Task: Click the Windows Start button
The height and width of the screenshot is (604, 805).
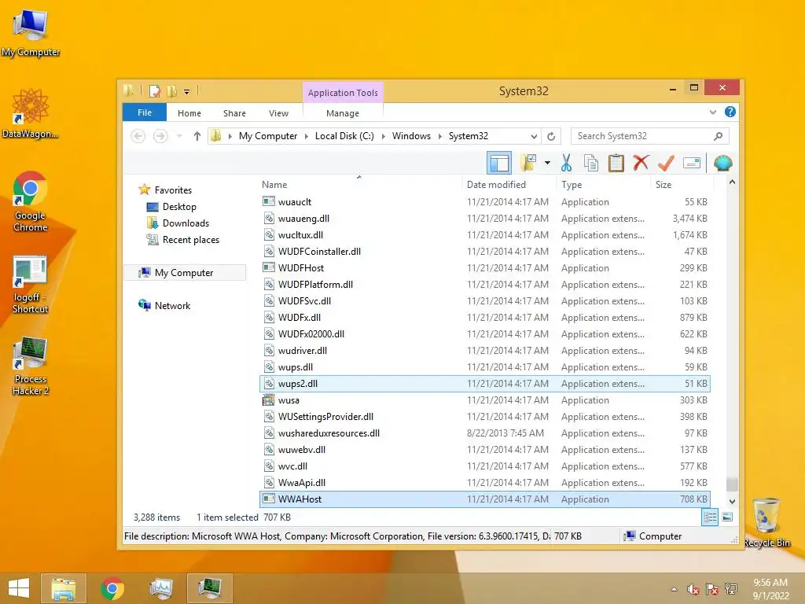Action: click(x=19, y=588)
